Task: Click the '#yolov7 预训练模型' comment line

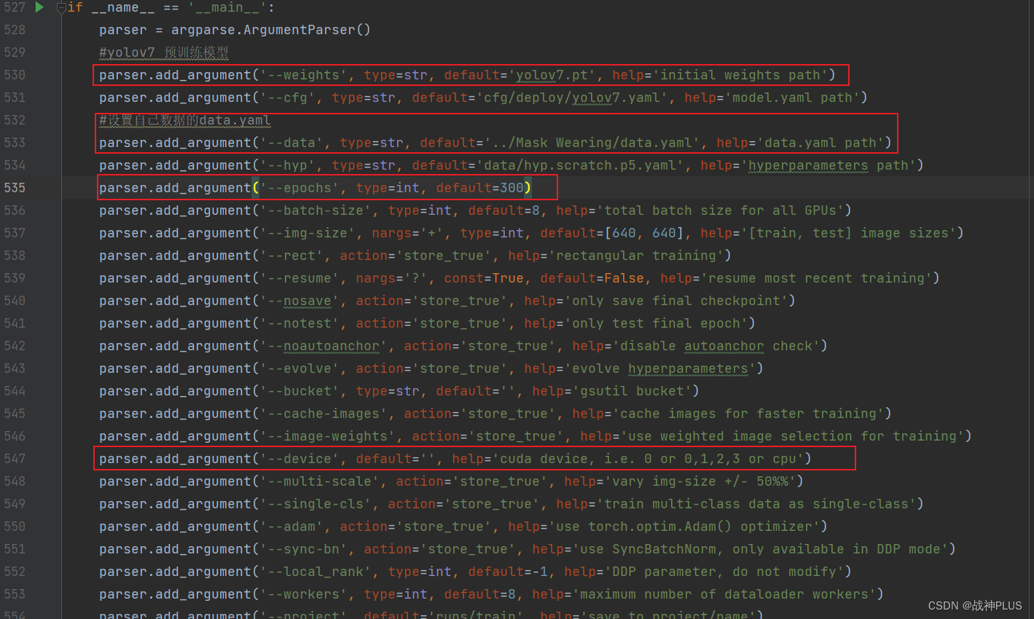Action: (164, 52)
